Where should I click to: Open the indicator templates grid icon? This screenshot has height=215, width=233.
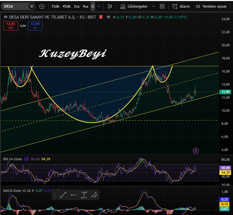tap(162, 6)
